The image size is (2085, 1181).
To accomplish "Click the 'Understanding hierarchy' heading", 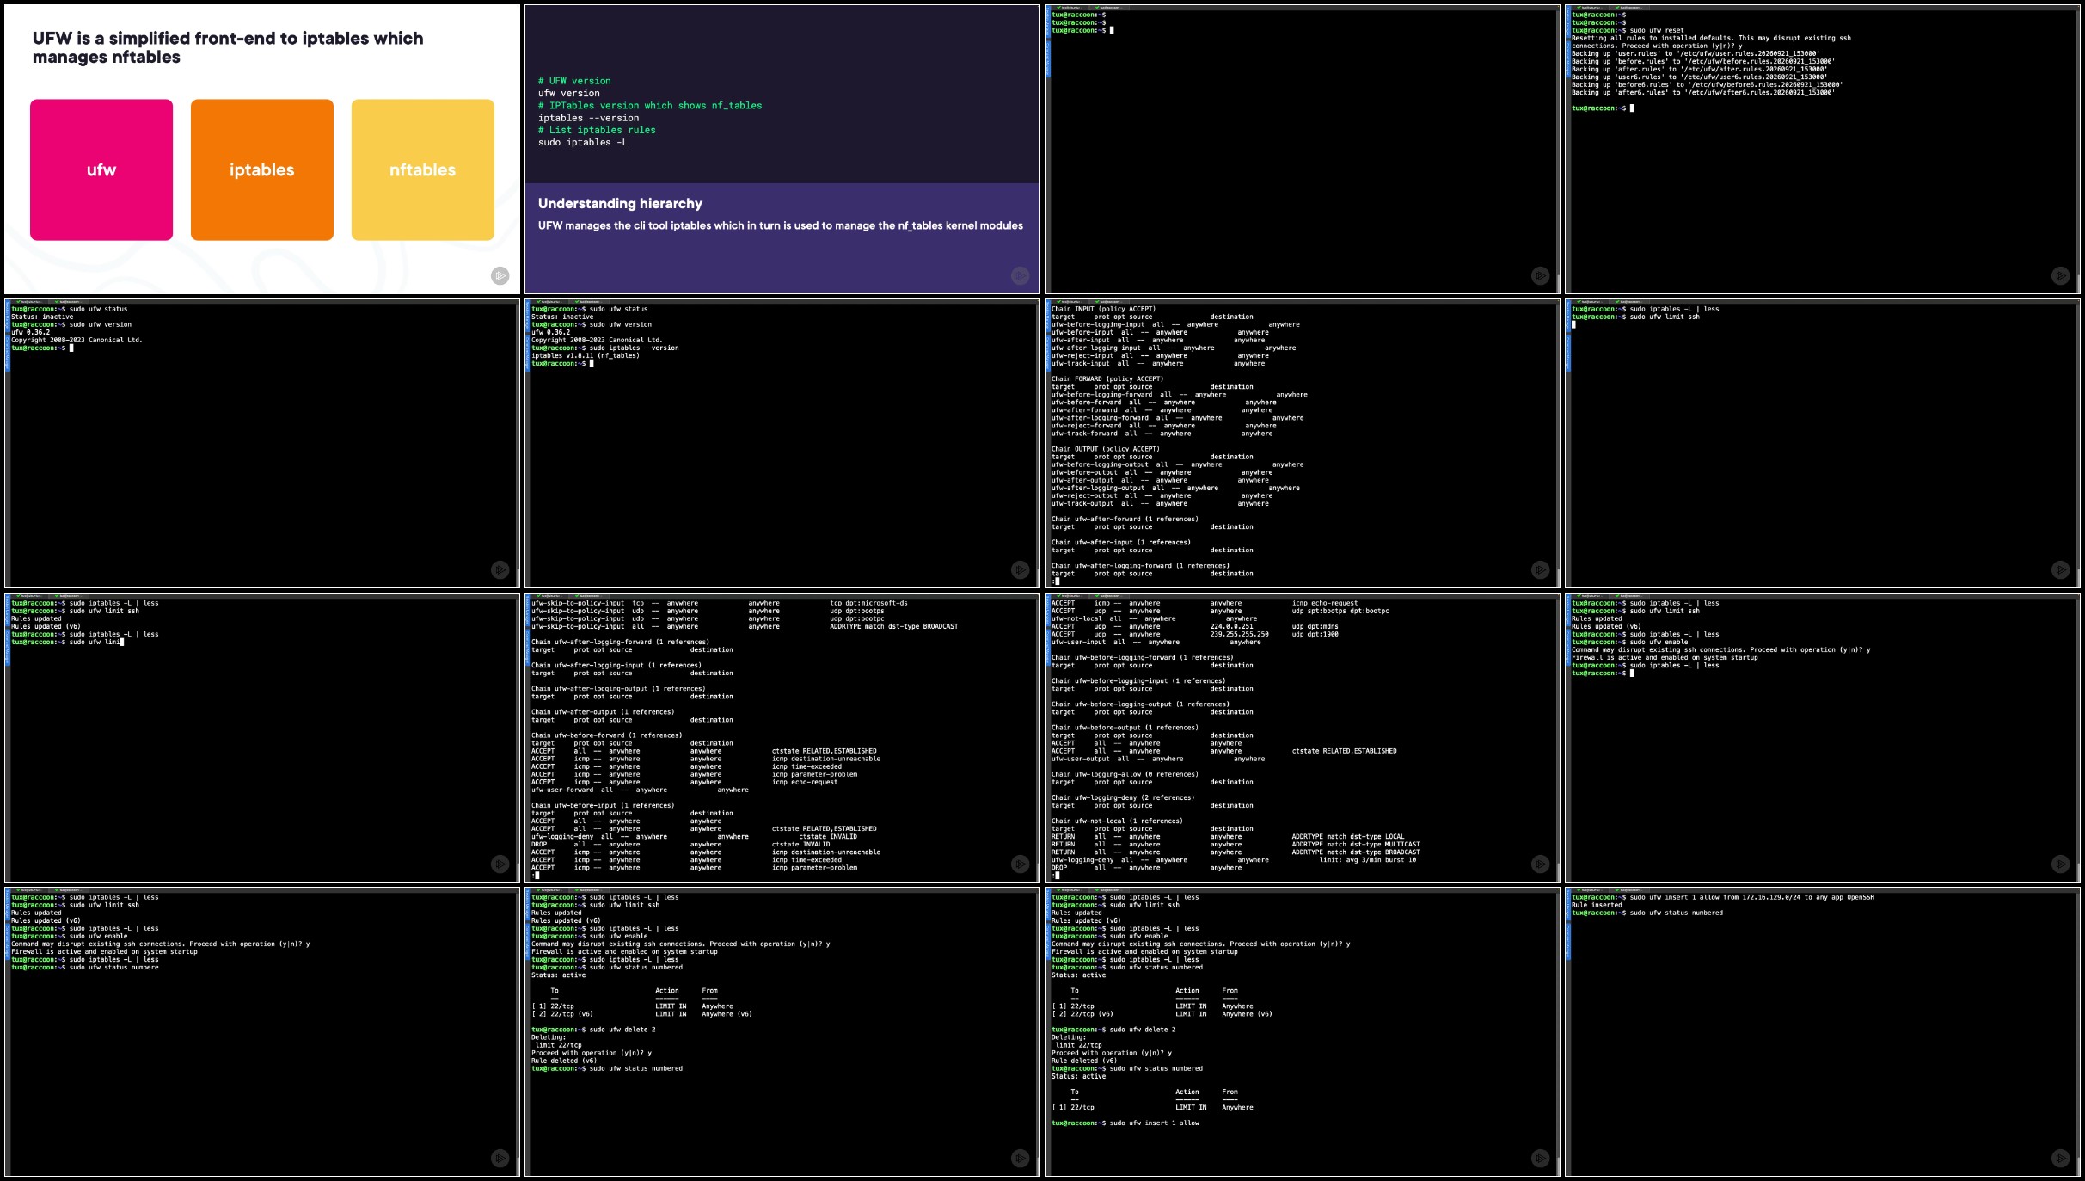I will (x=620, y=203).
